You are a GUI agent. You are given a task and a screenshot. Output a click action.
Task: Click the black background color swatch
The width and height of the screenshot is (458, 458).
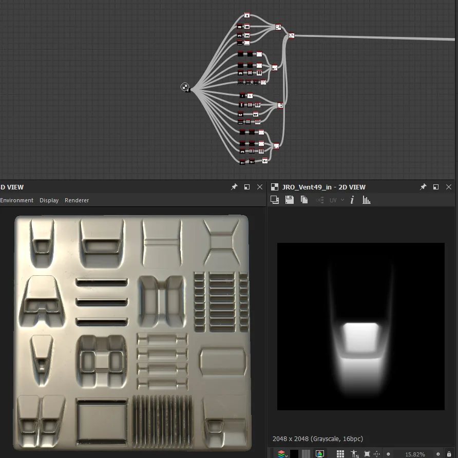point(294,454)
